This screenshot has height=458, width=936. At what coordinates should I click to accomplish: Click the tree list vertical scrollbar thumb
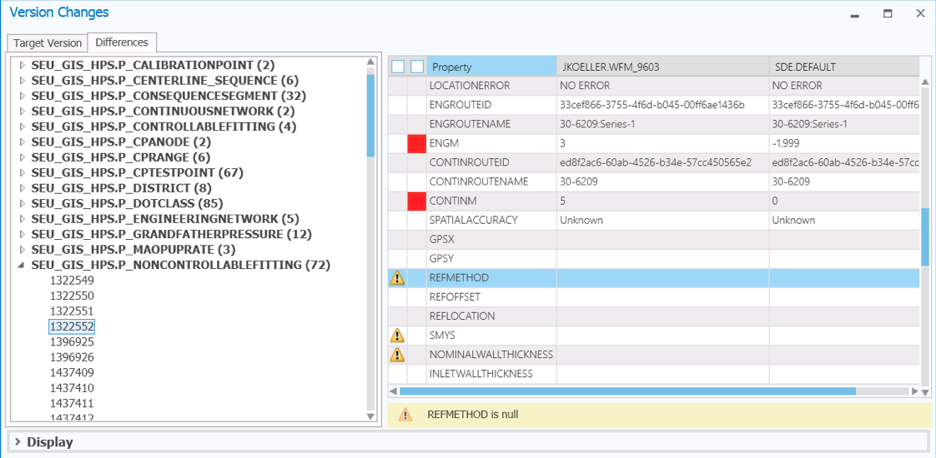(370, 116)
